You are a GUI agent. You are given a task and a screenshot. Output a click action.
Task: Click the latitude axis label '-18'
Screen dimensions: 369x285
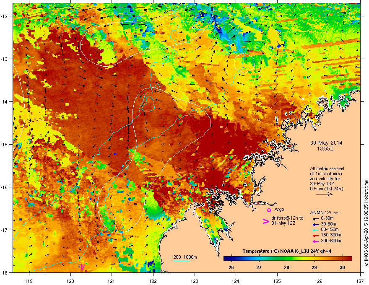click(4, 272)
